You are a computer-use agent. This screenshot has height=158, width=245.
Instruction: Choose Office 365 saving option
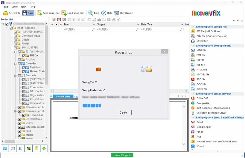coord(200,98)
